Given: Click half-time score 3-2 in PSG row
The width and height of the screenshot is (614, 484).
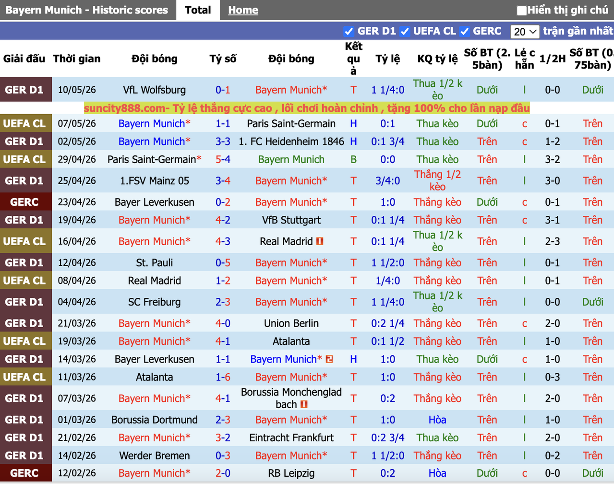Looking at the screenshot, I should 553,159.
